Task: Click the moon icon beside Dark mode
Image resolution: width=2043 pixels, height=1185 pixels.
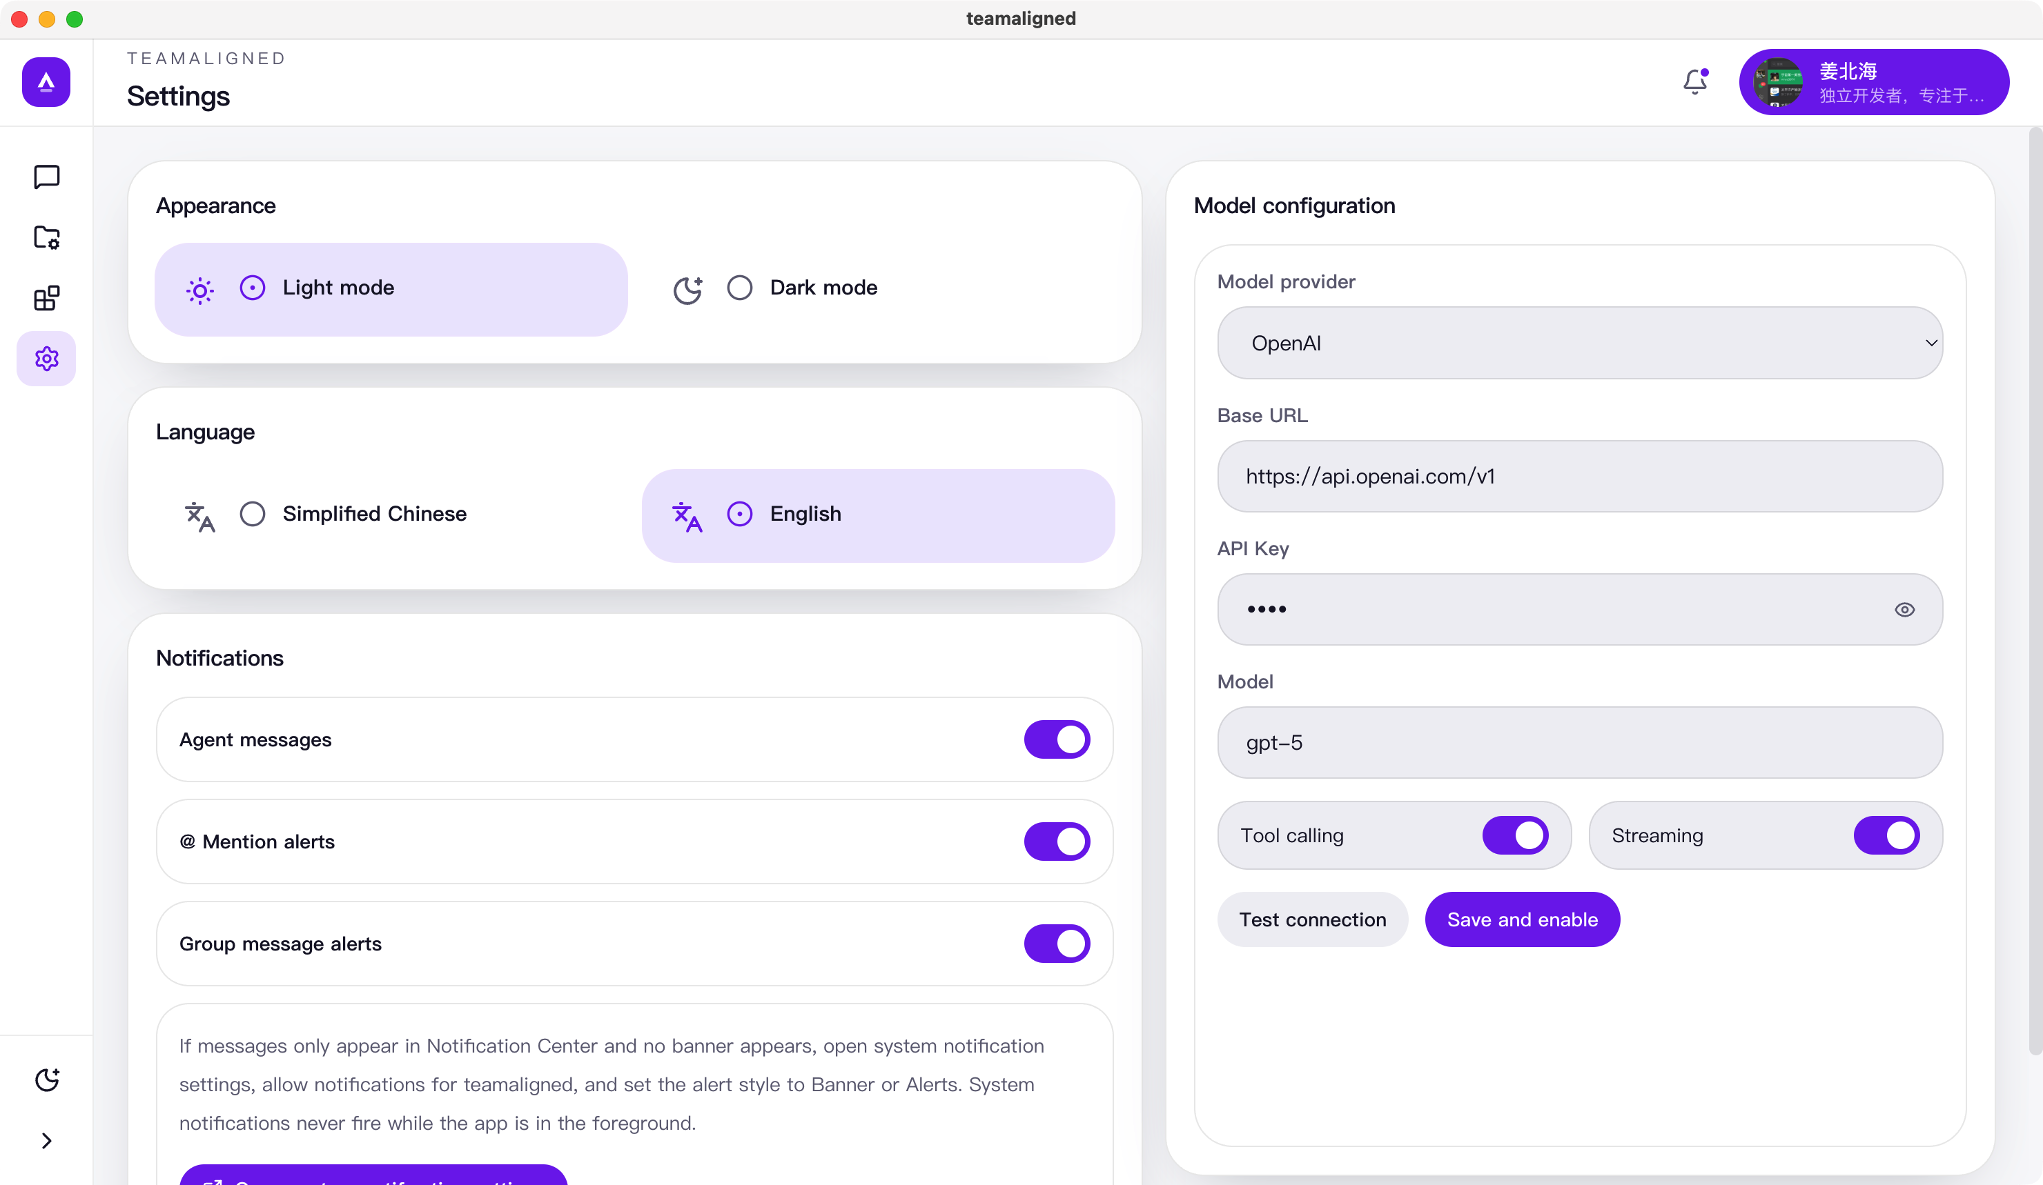Action: point(687,290)
